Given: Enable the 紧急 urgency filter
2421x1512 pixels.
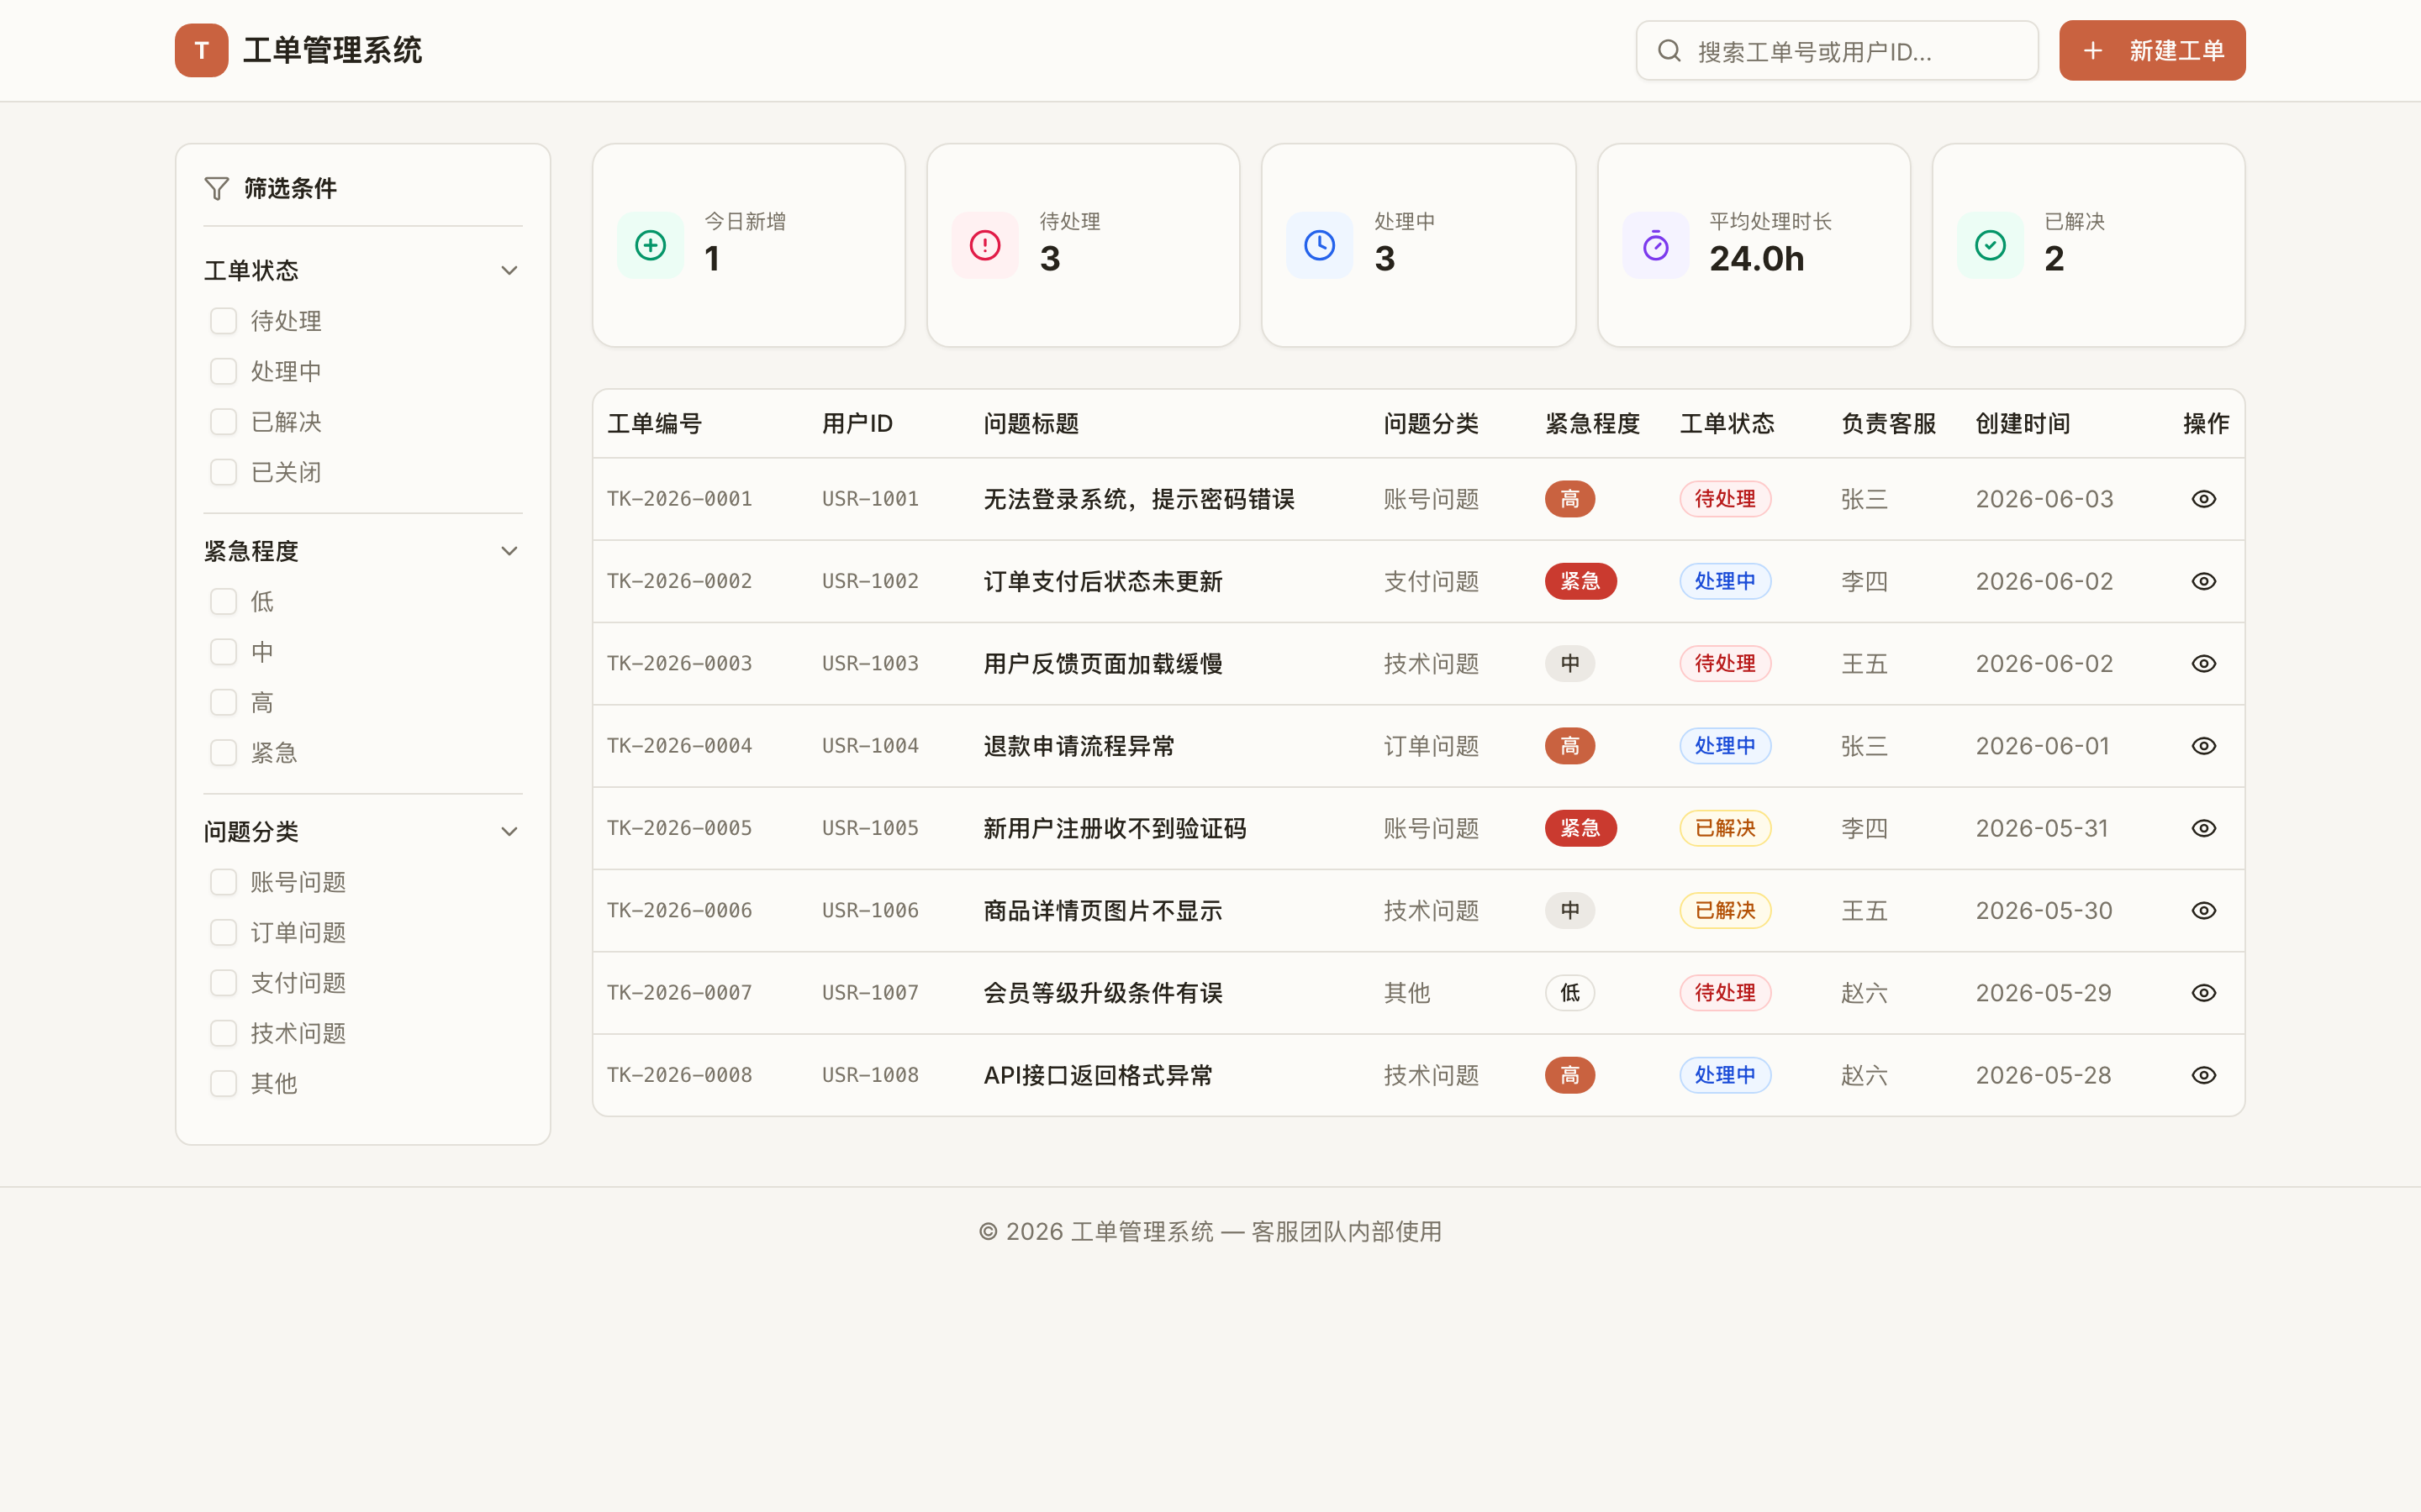Looking at the screenshot, I should 223,752.
